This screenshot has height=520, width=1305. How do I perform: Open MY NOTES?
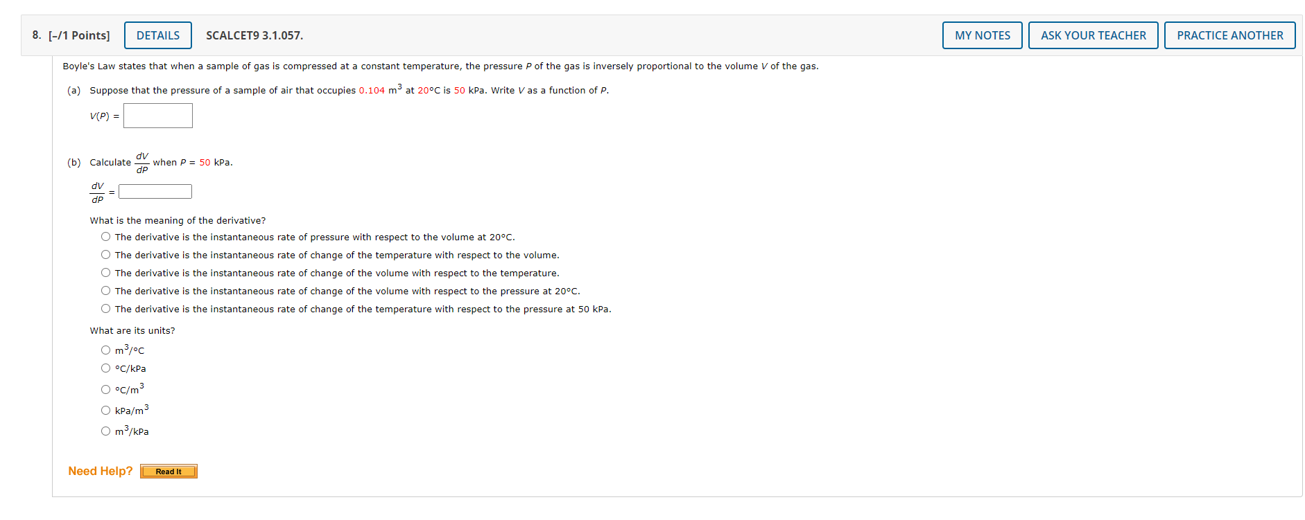(x=981, y=35)
